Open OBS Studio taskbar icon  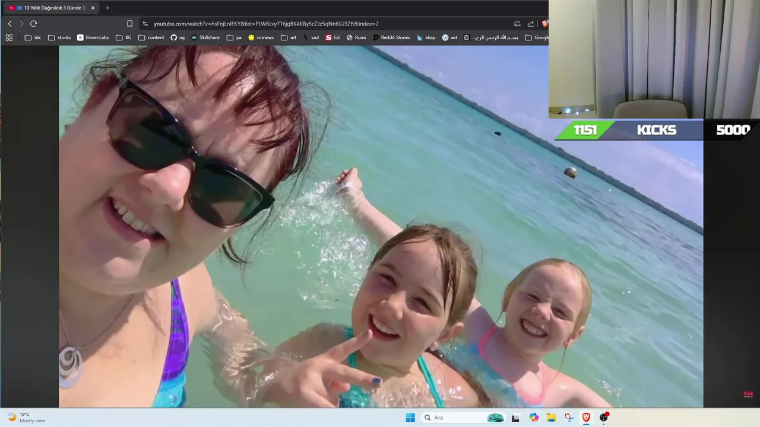coord(604,418)
